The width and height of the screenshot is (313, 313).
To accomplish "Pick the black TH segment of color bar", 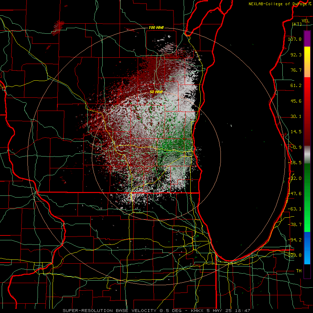I will point(307,271).
